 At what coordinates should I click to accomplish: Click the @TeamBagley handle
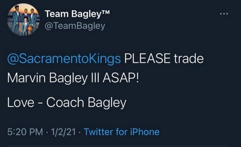click(x=74, y=25)
